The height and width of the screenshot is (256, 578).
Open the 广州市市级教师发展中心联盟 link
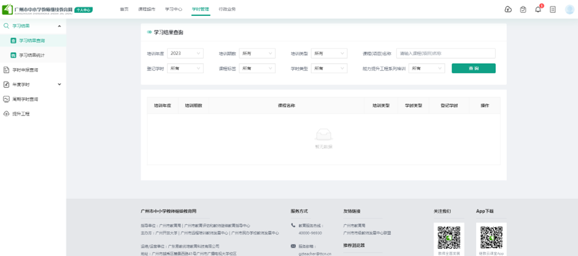(367, 233)
